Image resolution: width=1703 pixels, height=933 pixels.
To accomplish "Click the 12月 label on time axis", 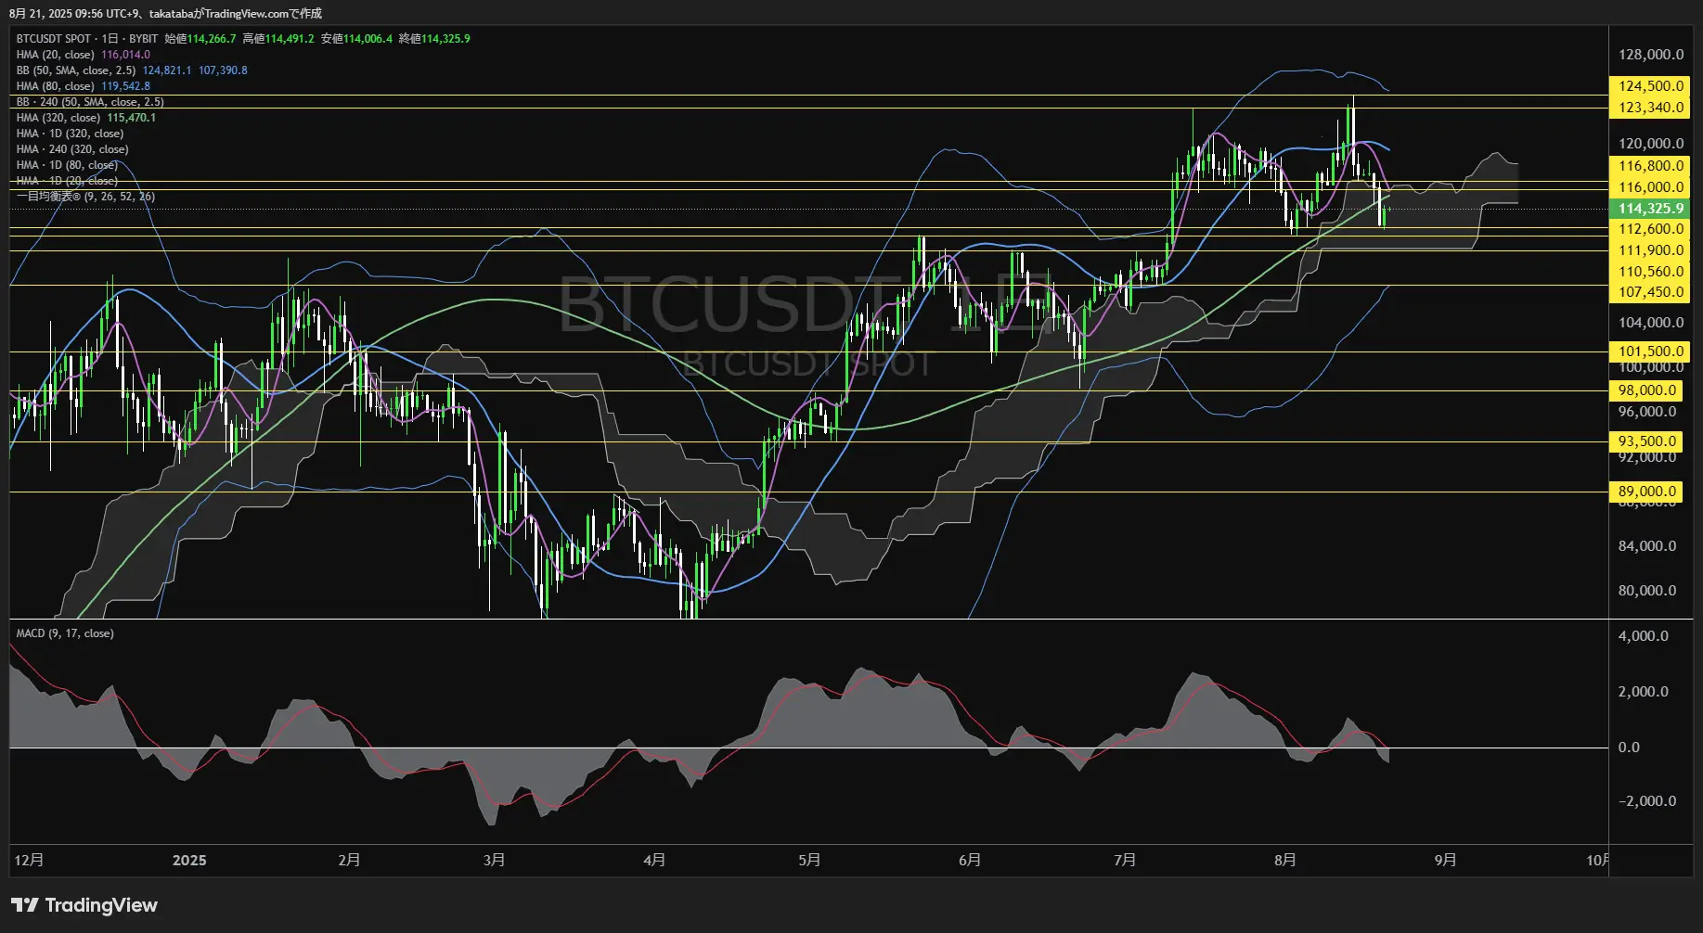I will pyautogui.click(x=29, y=861).
